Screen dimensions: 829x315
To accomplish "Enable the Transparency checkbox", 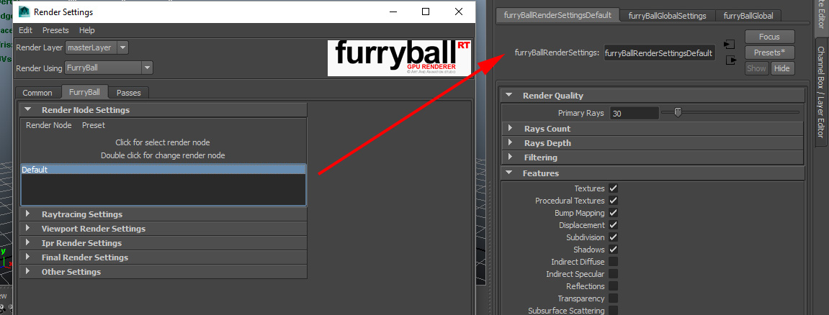I will coord(614,298).
